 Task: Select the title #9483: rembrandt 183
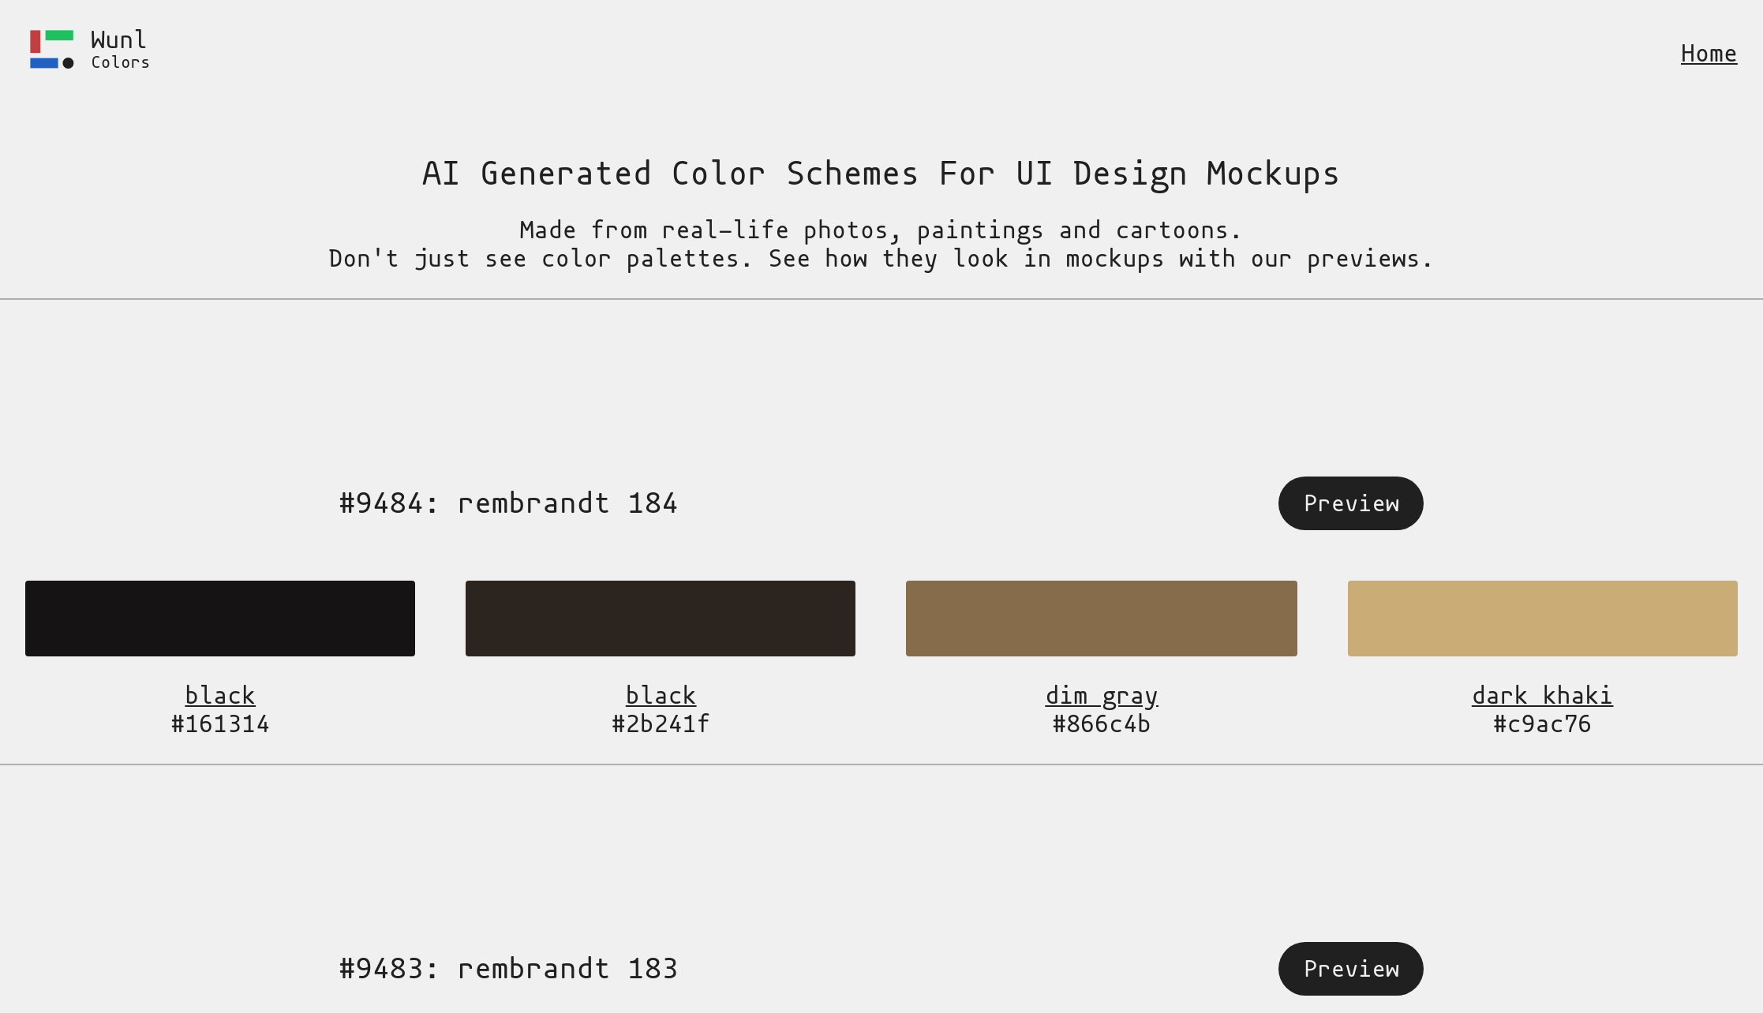507,968
